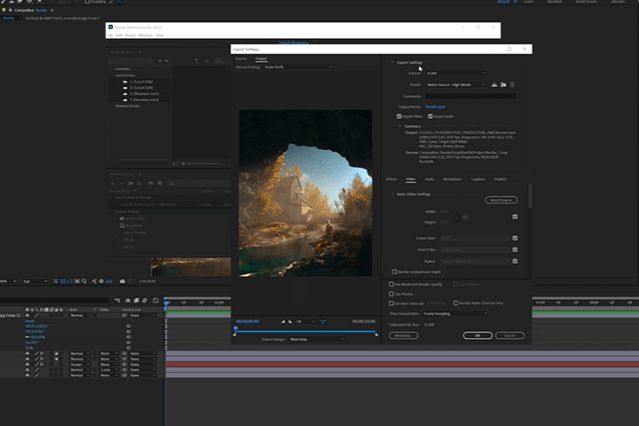The height and width of the screenshot is (426, 639).
Task: Click the Export Settings vertical scrollbar
Action: click(x=529, y=195)
